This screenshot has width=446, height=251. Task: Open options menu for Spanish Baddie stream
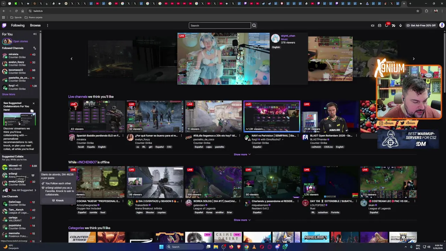tap(123, 136)
